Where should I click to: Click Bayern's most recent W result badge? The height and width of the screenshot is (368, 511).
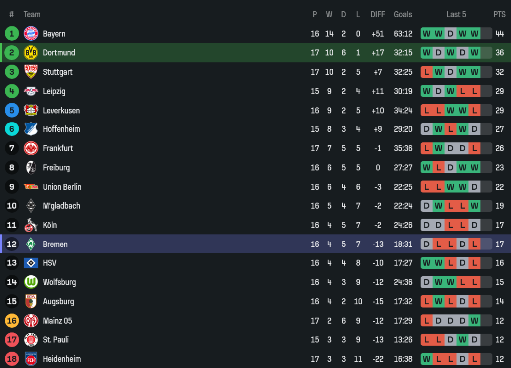pos(474,34)
